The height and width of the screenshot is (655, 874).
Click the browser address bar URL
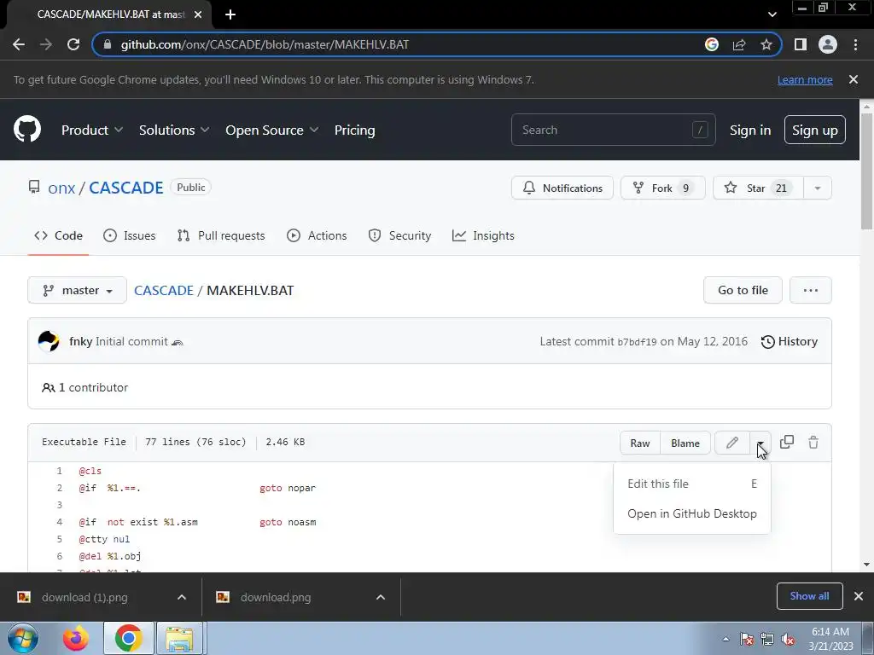click(x=265, y=44)
